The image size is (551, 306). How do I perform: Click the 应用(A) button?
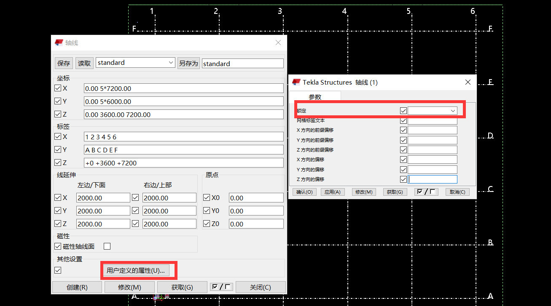click(x=333, y=192)
